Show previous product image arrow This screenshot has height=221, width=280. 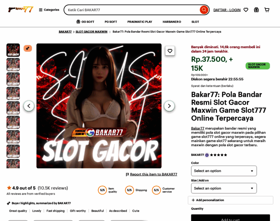[x=29, y=106]
